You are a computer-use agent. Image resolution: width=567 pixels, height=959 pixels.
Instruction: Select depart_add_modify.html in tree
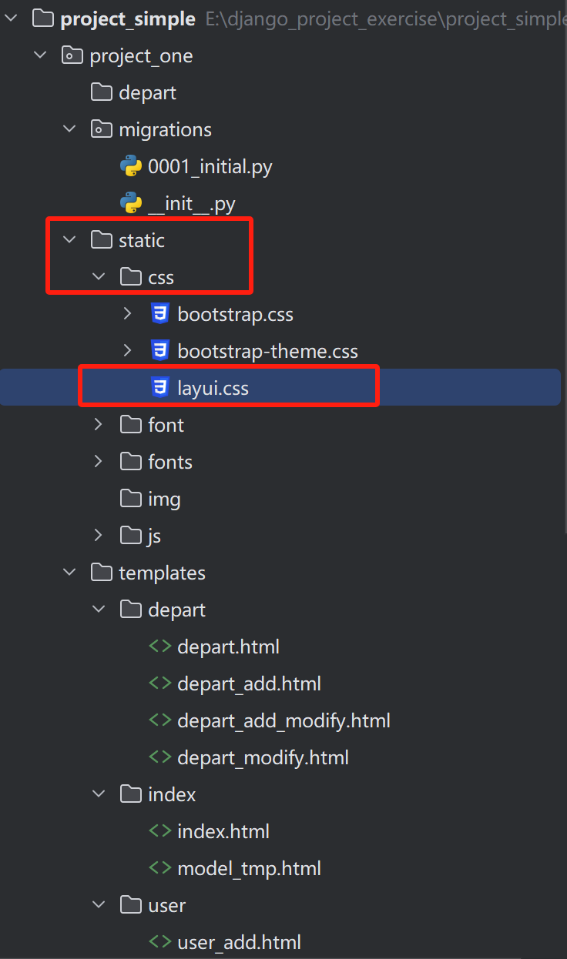tap(283, 720)
